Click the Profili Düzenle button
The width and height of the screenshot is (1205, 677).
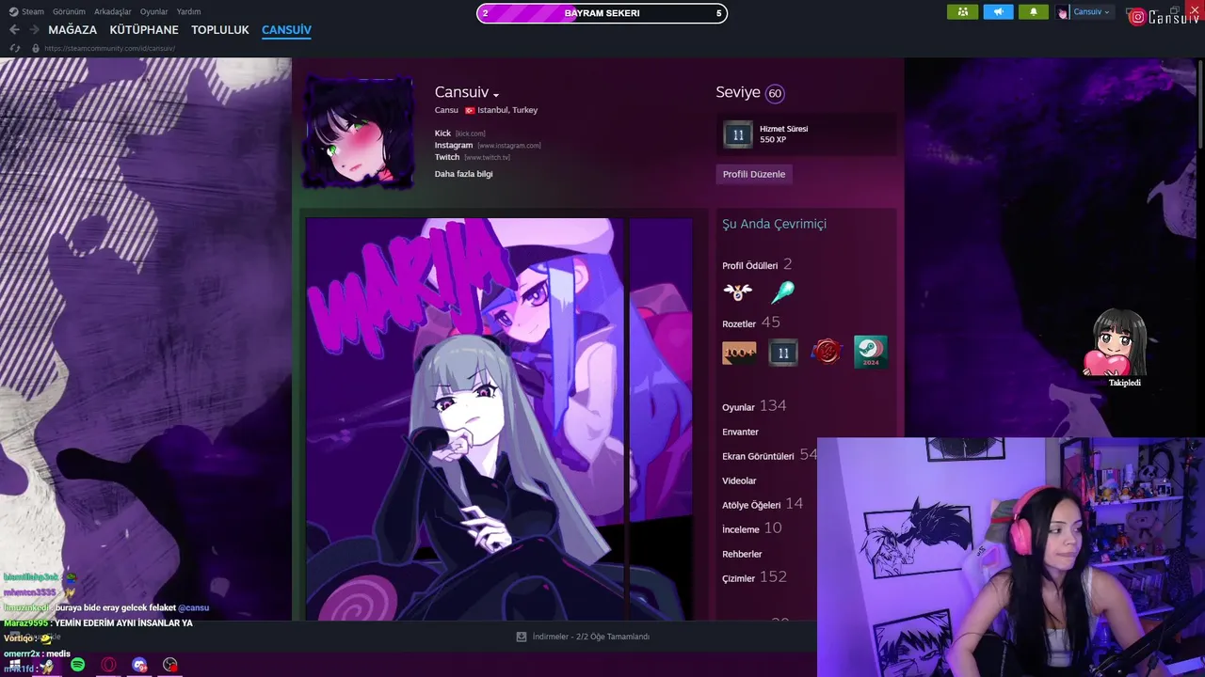[754, 174]
